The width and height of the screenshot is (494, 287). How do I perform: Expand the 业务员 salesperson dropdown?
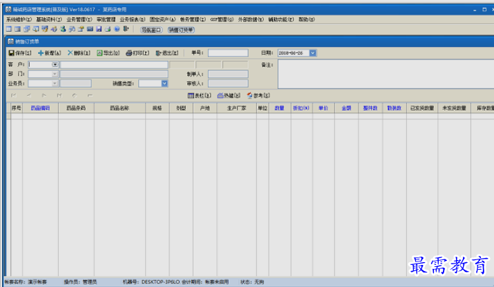click(x=55, y=83)
